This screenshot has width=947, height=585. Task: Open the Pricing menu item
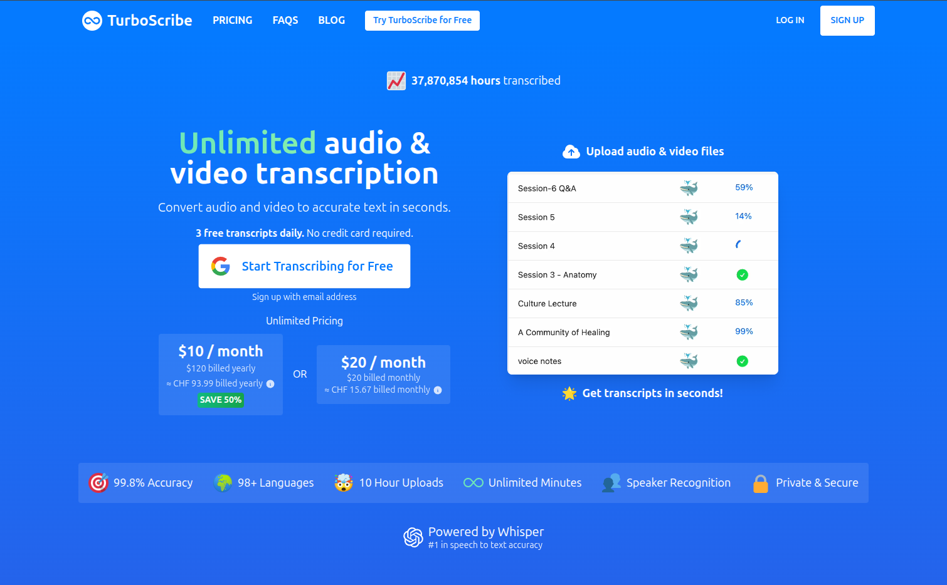tap(232, 20)
